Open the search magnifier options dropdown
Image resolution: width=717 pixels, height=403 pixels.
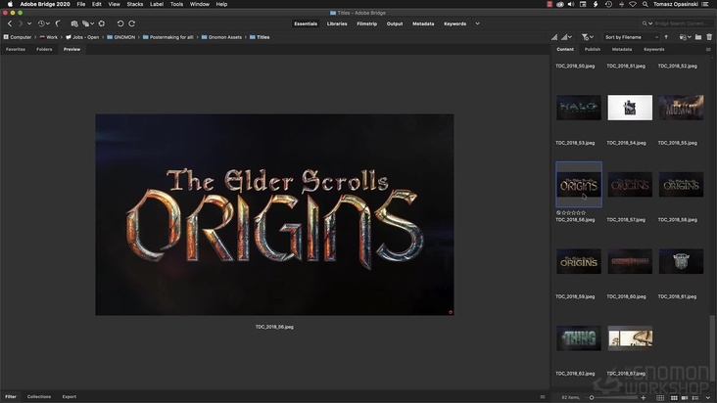pos(647,23)
